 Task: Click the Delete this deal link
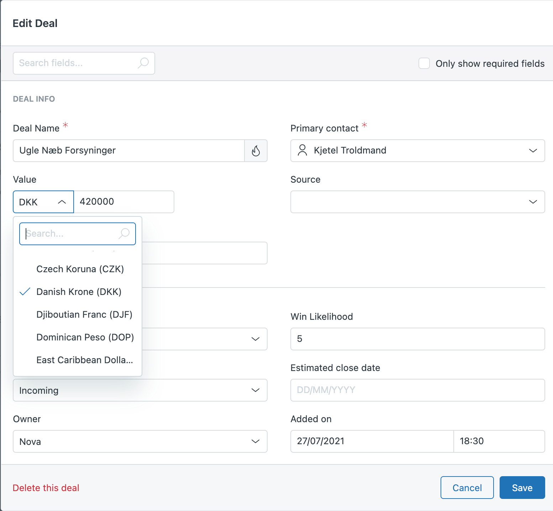click(x=46, y=488)
